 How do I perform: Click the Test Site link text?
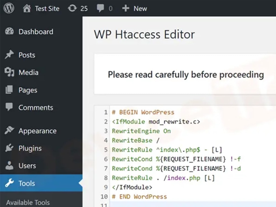tap(47, 9)
